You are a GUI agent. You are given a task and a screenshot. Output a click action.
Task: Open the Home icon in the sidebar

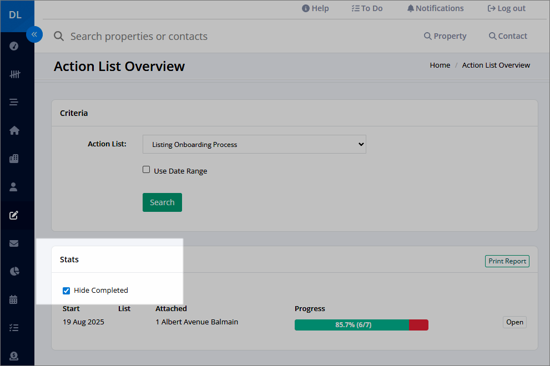[x=13, y=130]
